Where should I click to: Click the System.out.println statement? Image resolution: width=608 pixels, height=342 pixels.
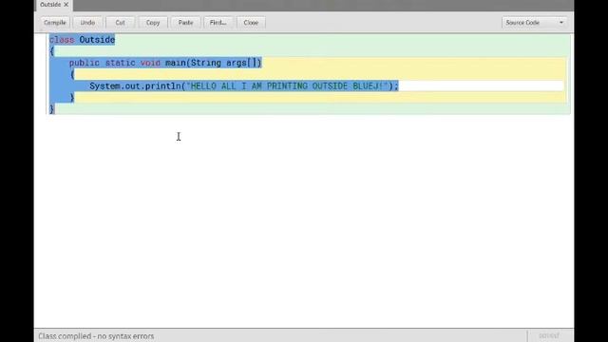coord(244,86)
